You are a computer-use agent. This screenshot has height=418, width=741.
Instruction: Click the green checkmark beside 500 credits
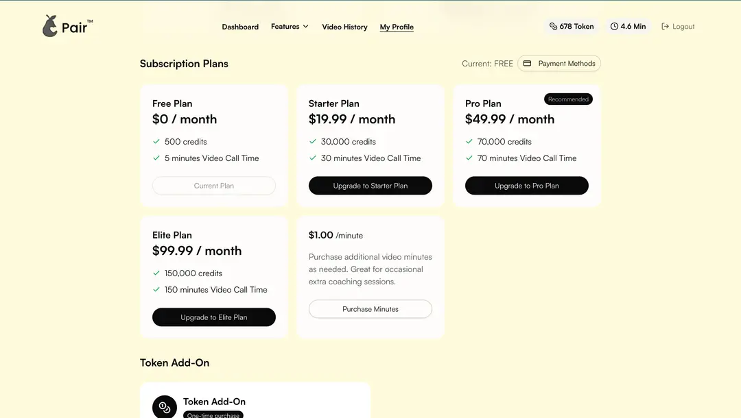coord(156,141)
